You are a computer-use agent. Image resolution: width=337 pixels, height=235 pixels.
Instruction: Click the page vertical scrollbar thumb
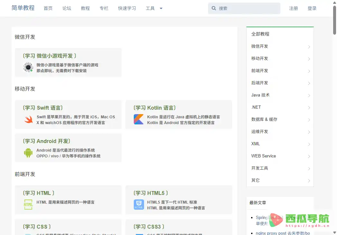click(334, 20)
